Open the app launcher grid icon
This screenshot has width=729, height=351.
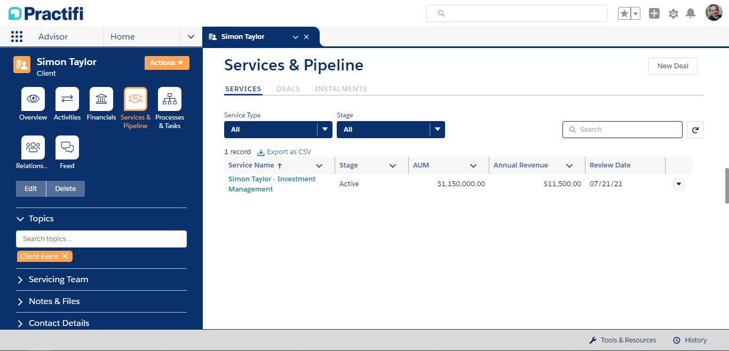17,37
